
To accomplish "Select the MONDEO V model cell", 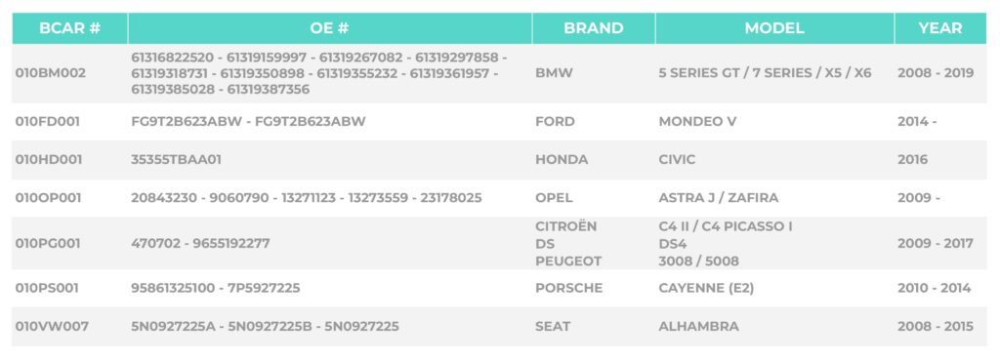I will 697,121.
